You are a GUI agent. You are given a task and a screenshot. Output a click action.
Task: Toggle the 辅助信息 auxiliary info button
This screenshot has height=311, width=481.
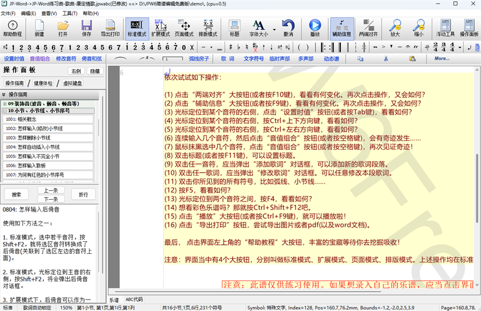point(342,28)
